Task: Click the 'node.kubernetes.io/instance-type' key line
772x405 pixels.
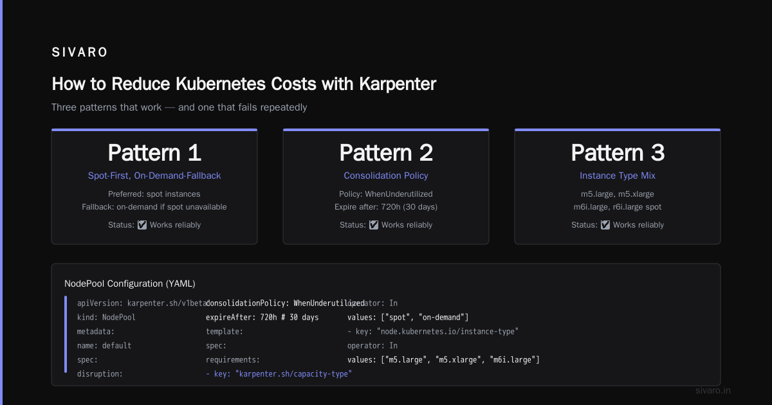Action: (433, 331)
